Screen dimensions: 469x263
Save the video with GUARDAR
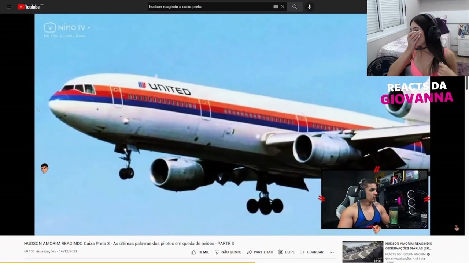point(311,252)
